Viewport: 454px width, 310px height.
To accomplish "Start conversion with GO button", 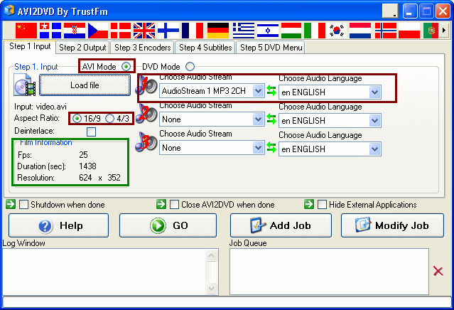I will click(168, 225).
